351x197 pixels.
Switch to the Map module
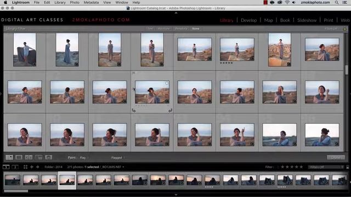pos(268,20)
